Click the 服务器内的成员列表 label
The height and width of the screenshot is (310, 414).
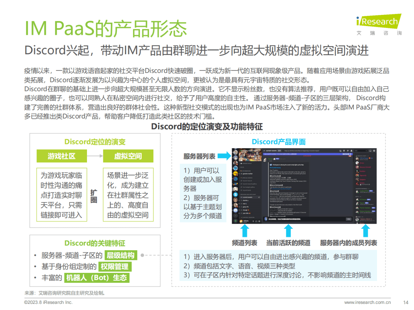(349, 243)
